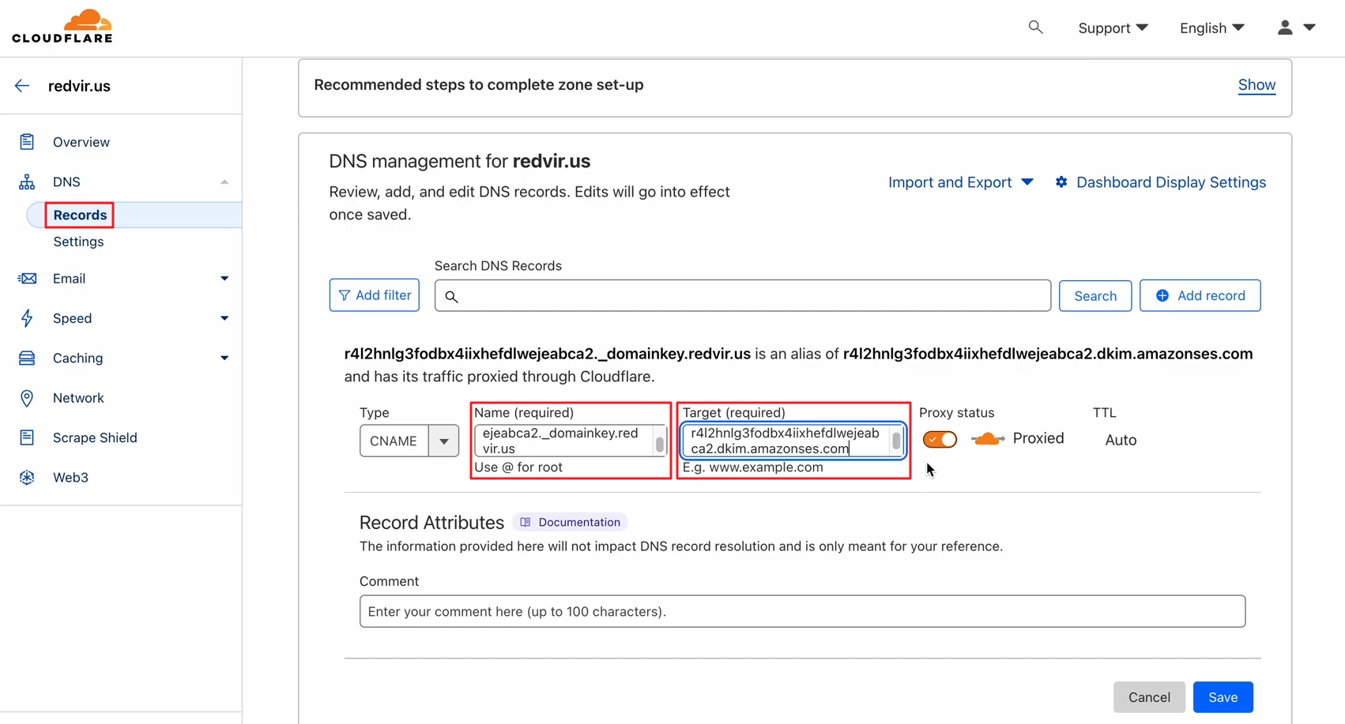Click the Dashboard Display Settings gear icon

(x=1061, y=182)
